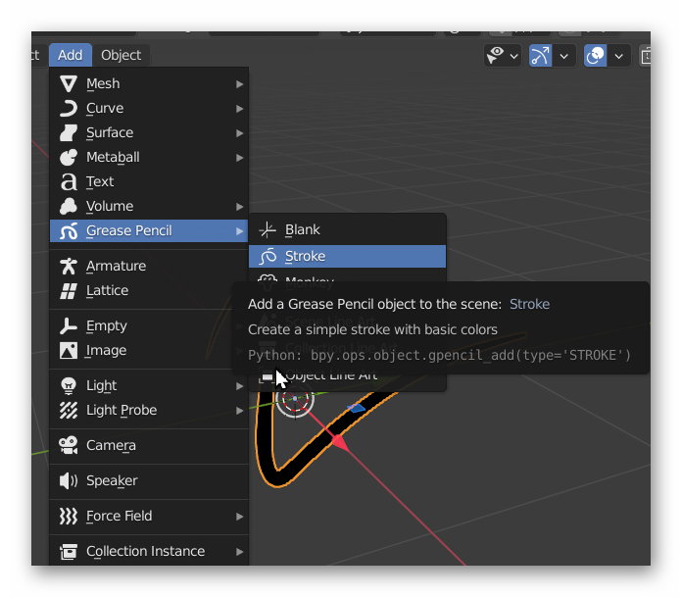Expand the Metaball submenu arrow

coord(239,158)
